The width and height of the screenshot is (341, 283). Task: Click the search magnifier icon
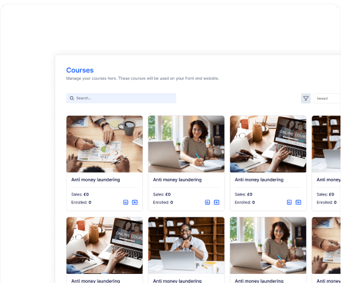[72, 98]
